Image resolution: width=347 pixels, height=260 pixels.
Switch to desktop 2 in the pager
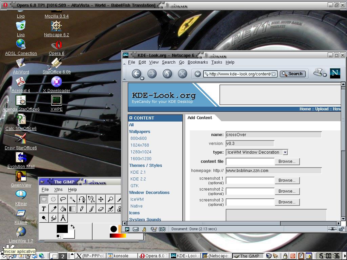point(63,256)
